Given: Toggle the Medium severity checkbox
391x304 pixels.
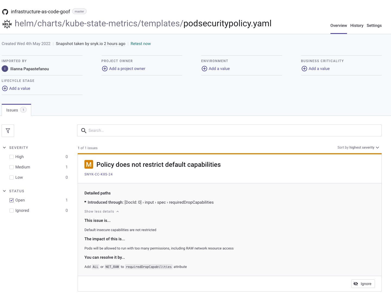Looking at the screenshot, I should 11,167.
